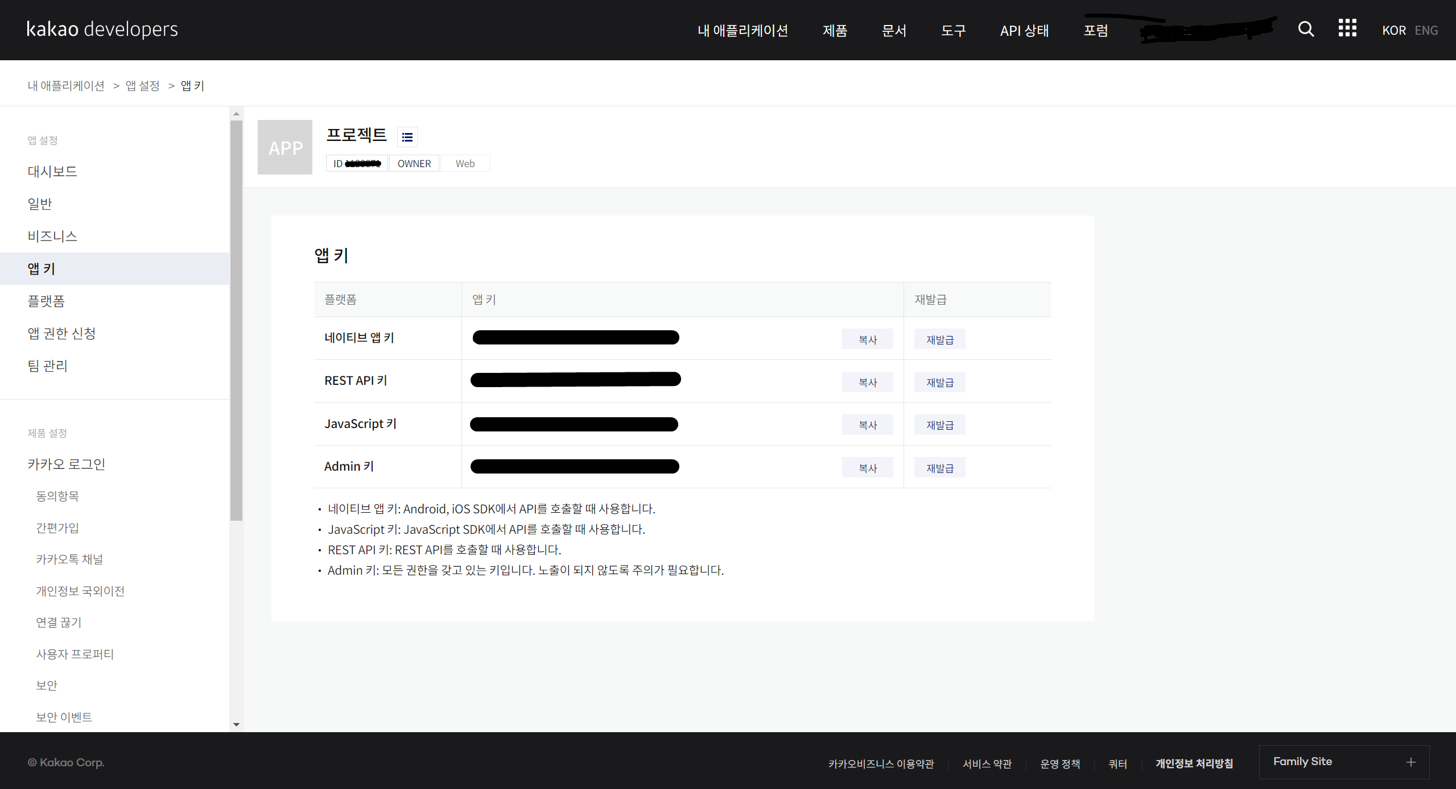Click the sidebar scroll up arrow
Viewport: 1456px width, 789px height.
[x=236, y=114]
